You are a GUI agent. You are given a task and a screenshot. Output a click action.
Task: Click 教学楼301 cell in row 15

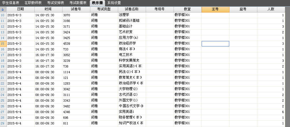click(x=187, y=44)
